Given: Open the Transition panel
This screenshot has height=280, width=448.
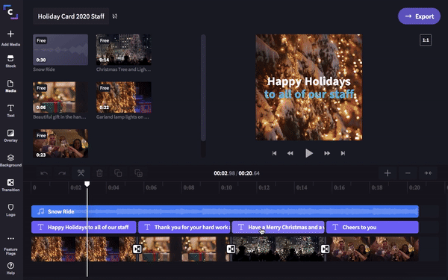Looking at the screenshot, I should (x=10, y=185).
